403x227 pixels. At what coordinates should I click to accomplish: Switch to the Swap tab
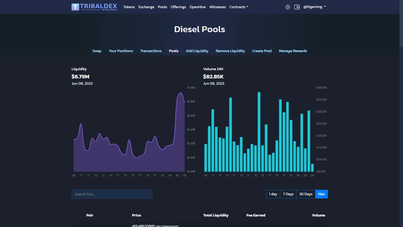(97, 51)
